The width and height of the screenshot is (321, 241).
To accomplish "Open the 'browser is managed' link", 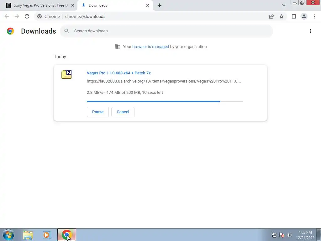I will click(x=150, y=47).
